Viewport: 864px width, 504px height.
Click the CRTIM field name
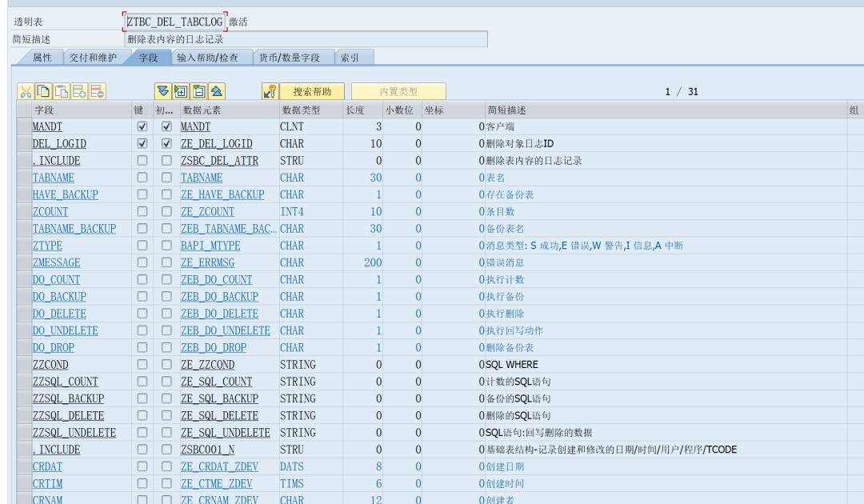click(x=47, y=484)
